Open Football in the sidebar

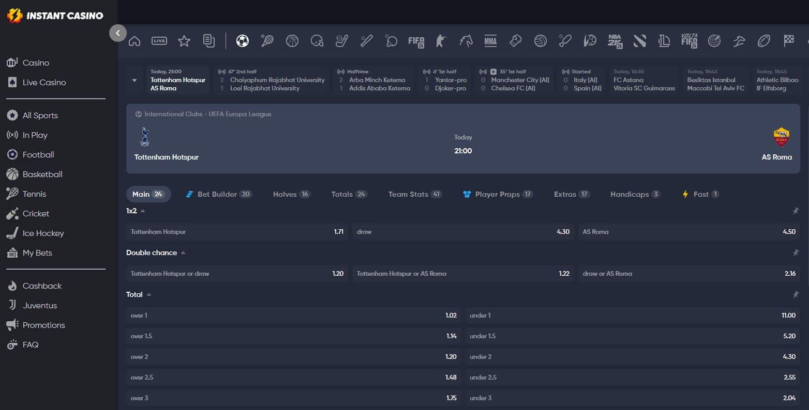tap(38, 154)
